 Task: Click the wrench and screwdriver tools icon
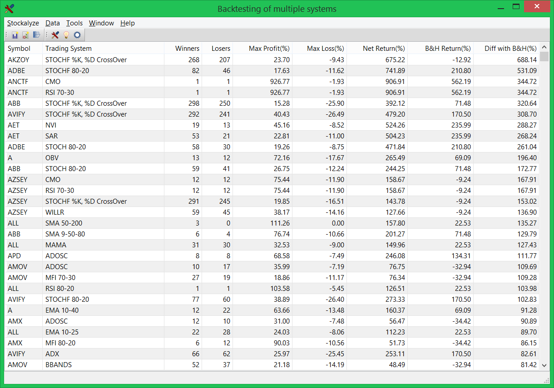click(x=55, y=35)
